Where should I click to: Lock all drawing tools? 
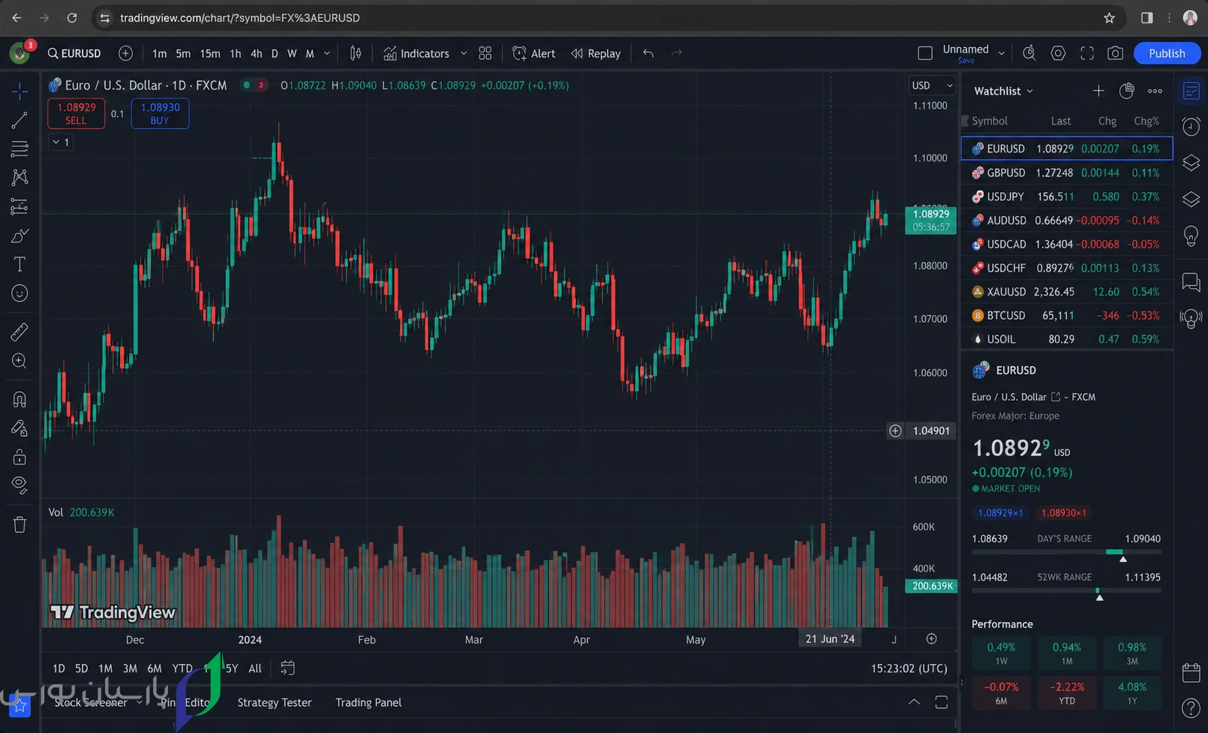point(20,456)
